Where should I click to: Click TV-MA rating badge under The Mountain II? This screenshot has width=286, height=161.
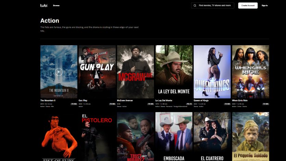tap(74, 104)
